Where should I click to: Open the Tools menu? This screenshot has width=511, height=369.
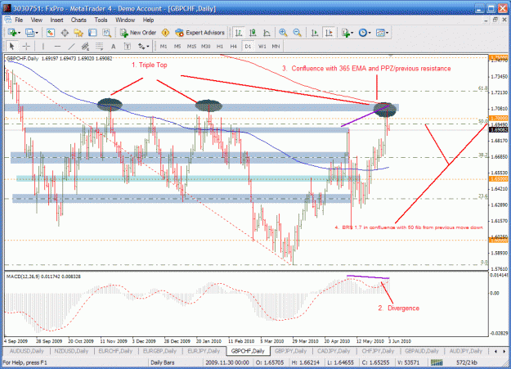coord(101,20)
